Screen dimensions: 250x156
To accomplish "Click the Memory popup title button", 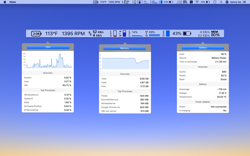I will (x=124, y=48).
